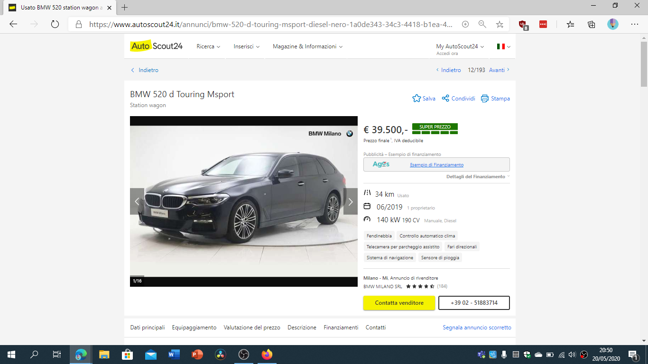Open a new browser tab
Screen dimensions: 648x364
125,8
